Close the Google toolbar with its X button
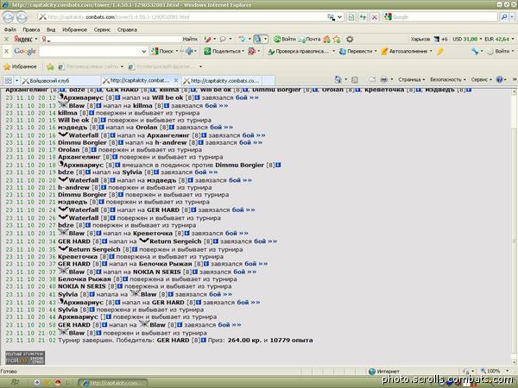518x388 pixels. (6, 51)
